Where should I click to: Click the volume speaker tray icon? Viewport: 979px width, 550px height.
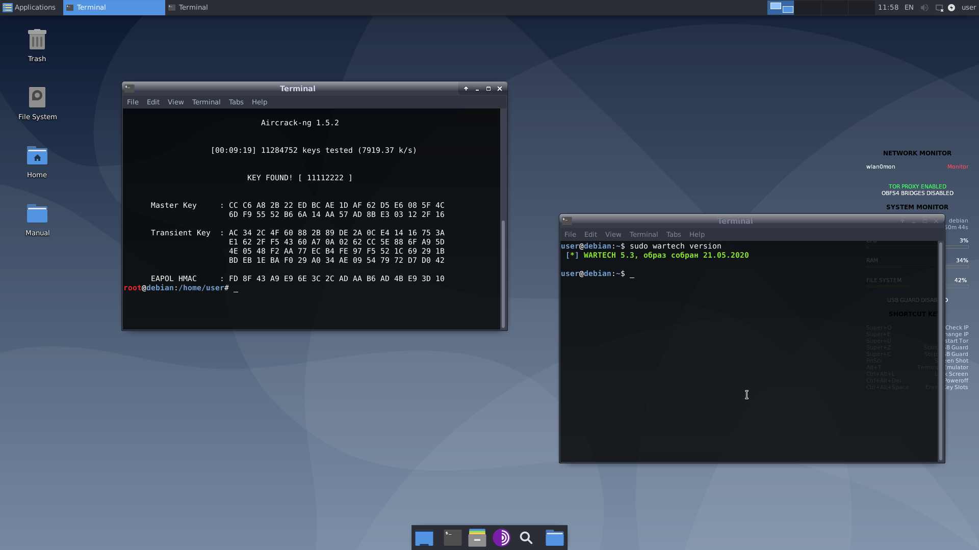924,8
